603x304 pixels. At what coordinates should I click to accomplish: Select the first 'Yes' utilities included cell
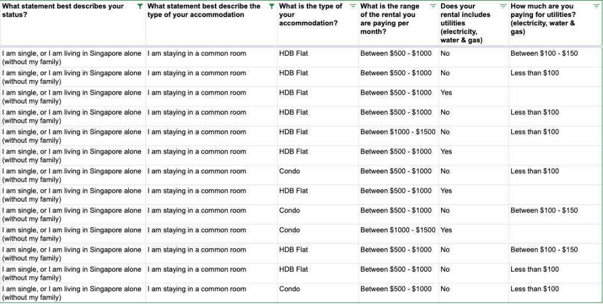(473, 96)
